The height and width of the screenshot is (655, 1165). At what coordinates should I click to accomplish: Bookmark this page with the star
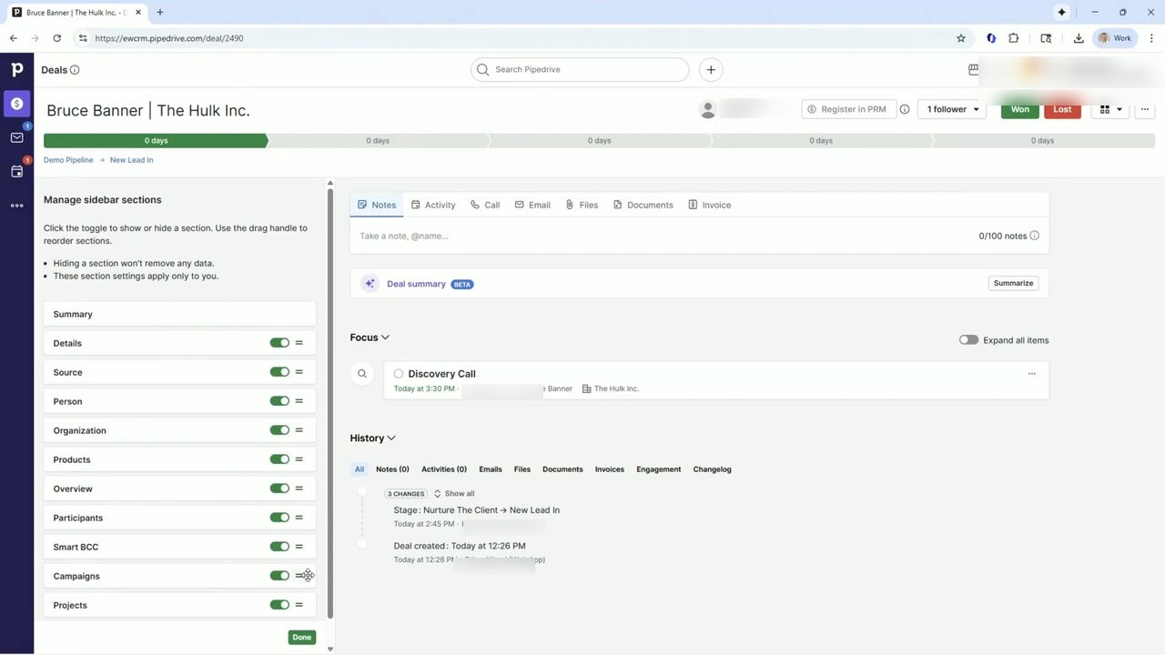pyautogui.click(x=960, y=38)
